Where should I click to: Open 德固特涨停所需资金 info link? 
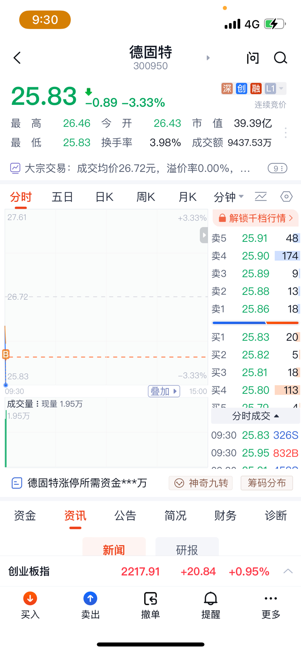[80, 483]
